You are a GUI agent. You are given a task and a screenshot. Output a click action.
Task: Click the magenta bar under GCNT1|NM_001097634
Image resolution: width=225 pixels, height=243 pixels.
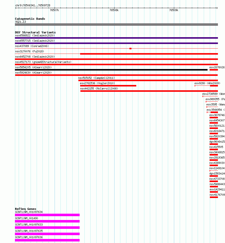pyautogui.click(x=47, y=215)
